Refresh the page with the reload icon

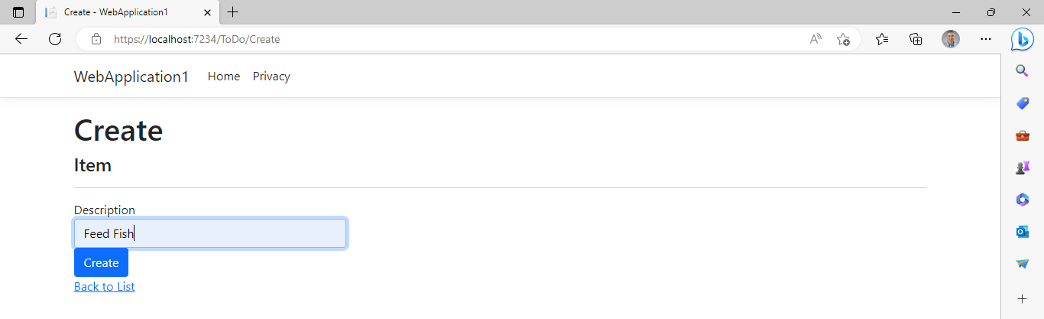(x=55, y=39)
